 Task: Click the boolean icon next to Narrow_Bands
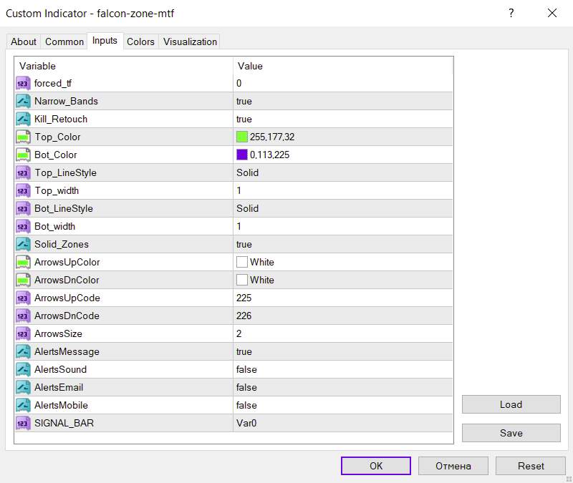point(22,101)
